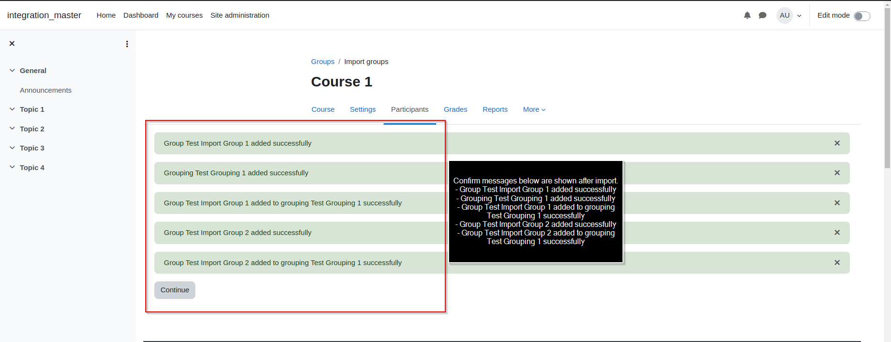Click the Continue button

point(175,290)
